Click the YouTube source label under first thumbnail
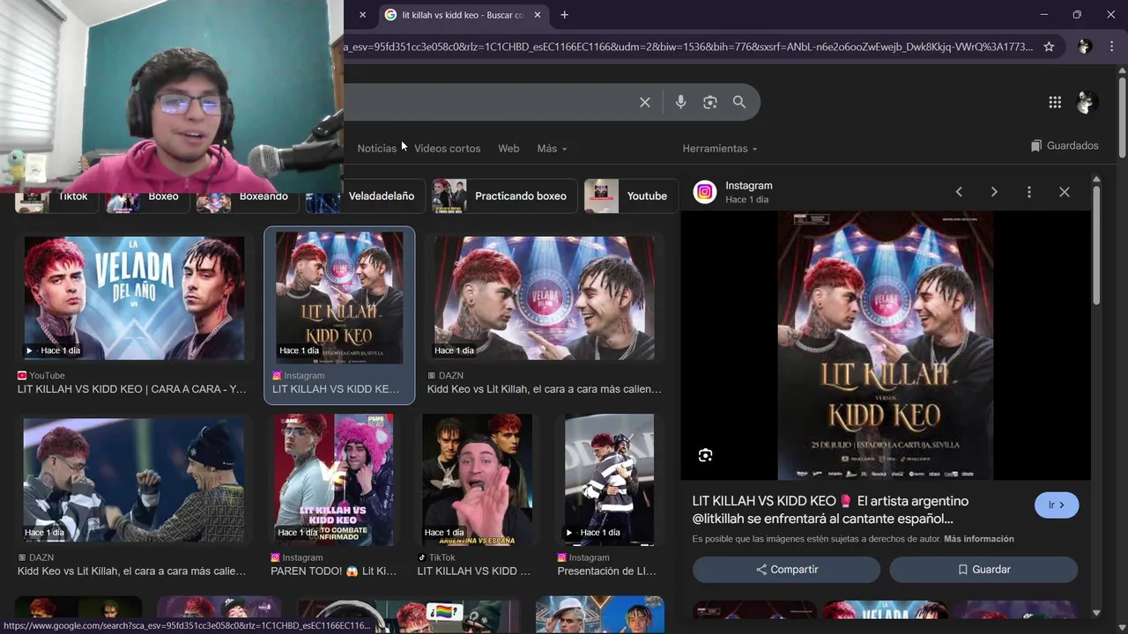This screenshot has width=1128, height=634. [x=41, y=375]
